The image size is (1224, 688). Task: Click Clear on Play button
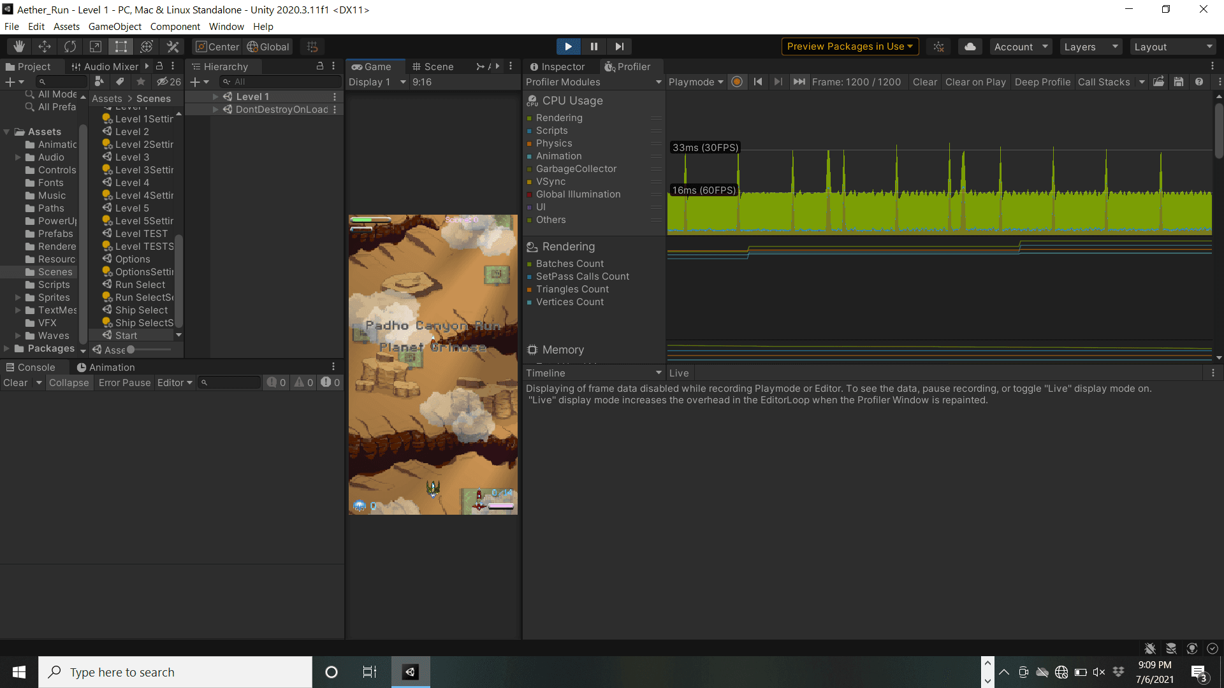pos(975,82)
